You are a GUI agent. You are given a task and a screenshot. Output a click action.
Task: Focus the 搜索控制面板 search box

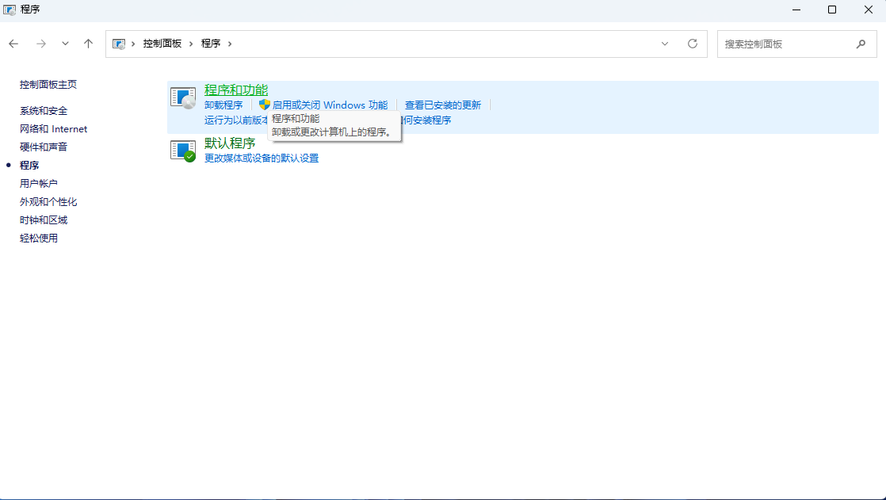tap(796, 44)
